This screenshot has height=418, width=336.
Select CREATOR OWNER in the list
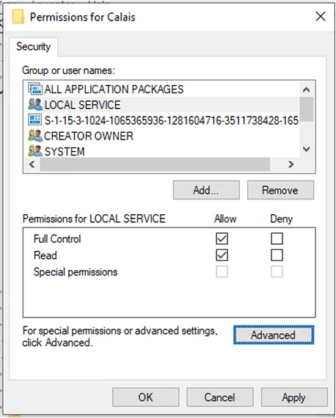click(163, 136)
